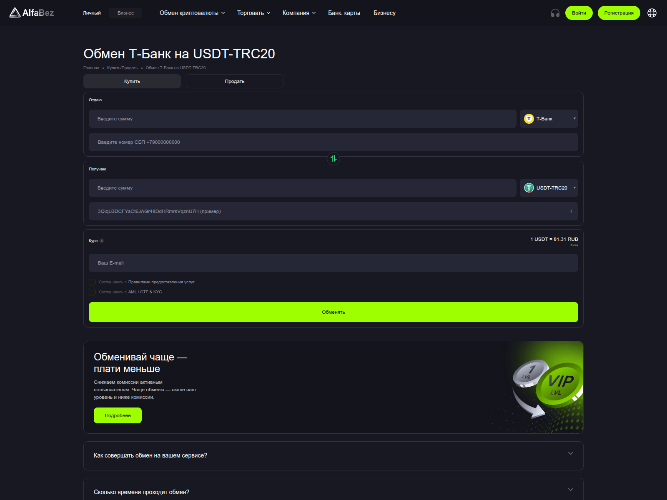
Task: Open support via headphones icon
Action: (555, 13)
